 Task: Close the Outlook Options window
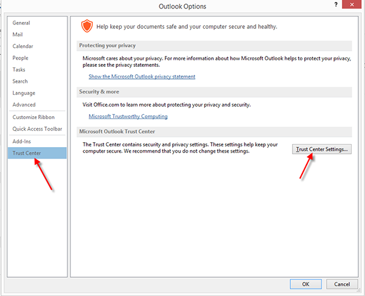tap(352, 4)
